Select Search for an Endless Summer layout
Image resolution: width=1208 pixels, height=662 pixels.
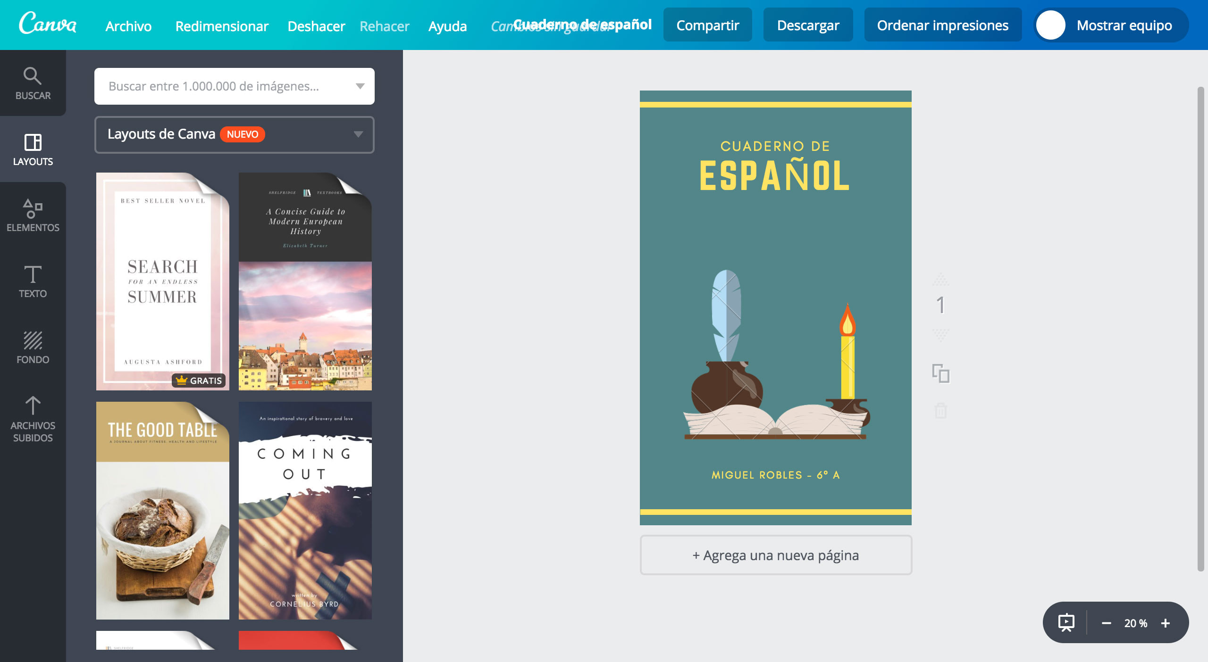pyautogui.click(x=163, y=281)
